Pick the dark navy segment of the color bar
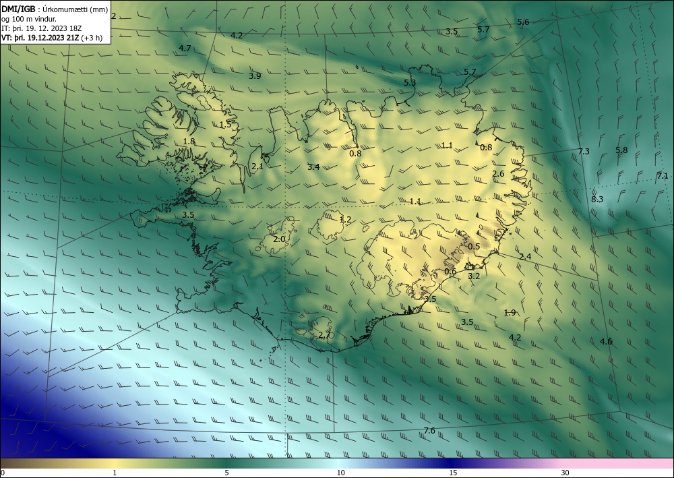This screenshot has width=674, height=478. (449, 463)
